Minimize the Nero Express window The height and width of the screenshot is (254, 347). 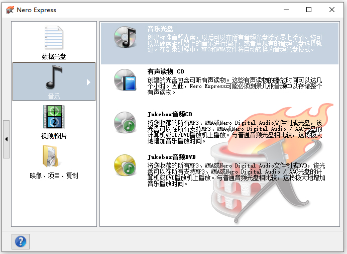click(x=286, y=10)
